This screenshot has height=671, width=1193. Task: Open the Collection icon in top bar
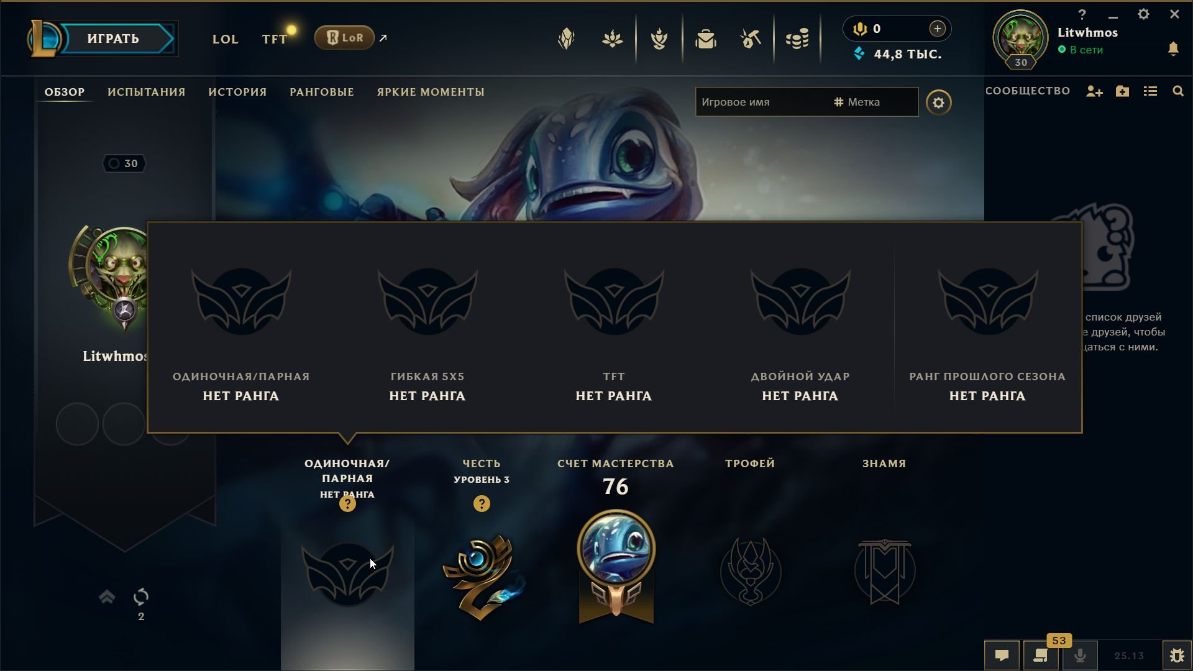pos(706,39)
